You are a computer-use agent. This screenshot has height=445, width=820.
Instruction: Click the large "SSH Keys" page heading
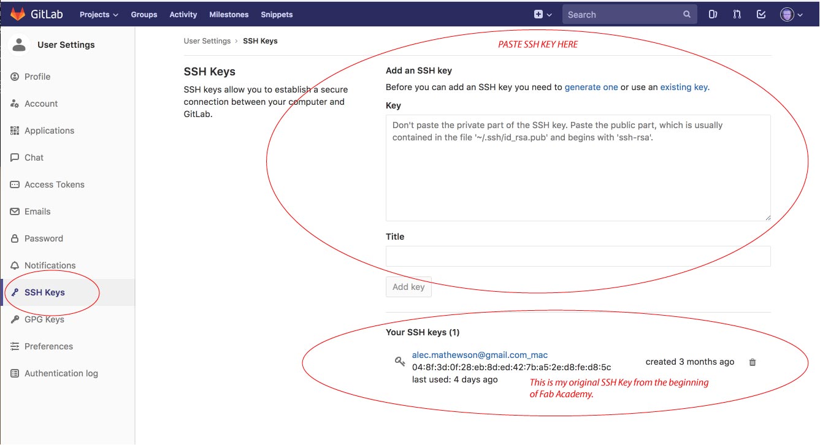pos(210,72)
